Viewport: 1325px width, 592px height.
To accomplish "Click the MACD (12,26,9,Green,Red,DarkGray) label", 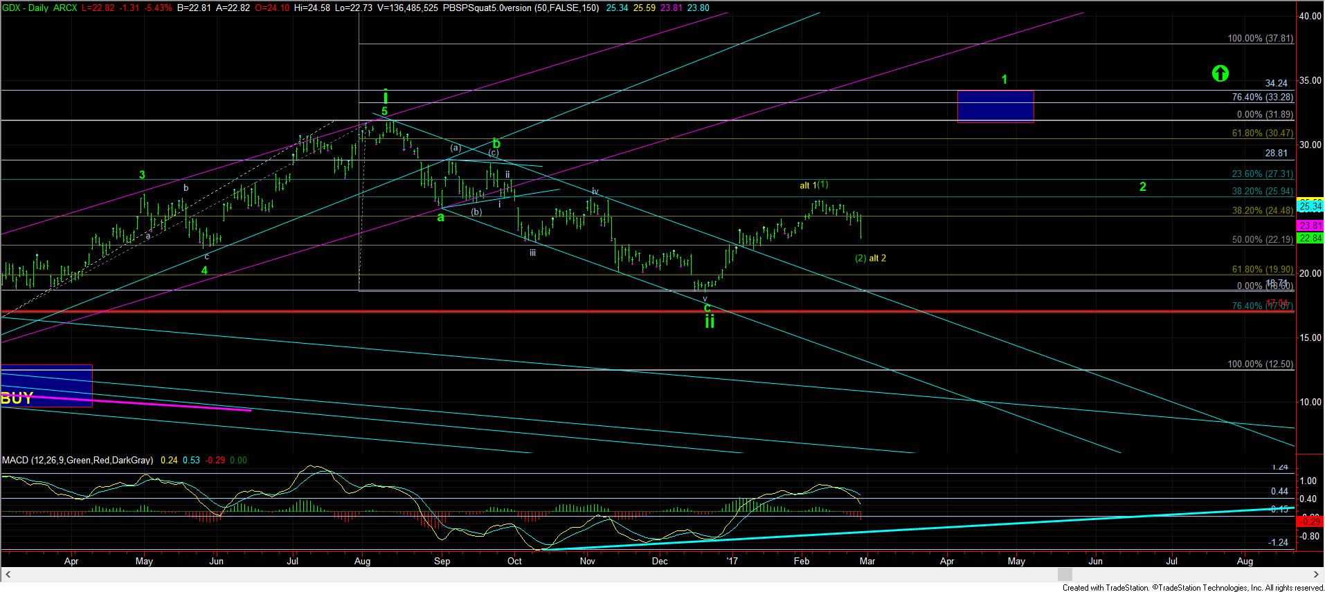I will [x=78, y=460].
